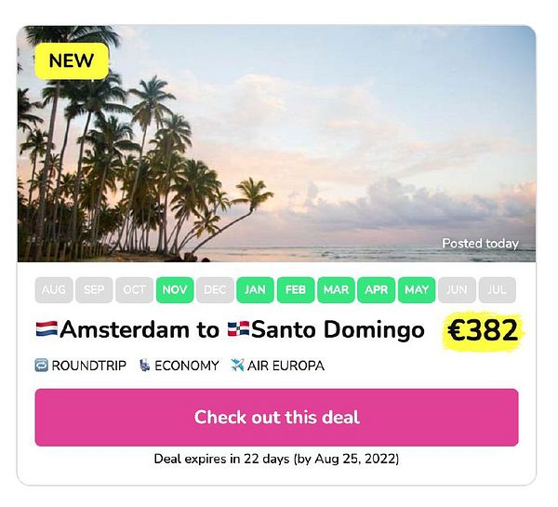Click the roundtrip arrows icon
The image size is (558, 507).
pos(41,366)
